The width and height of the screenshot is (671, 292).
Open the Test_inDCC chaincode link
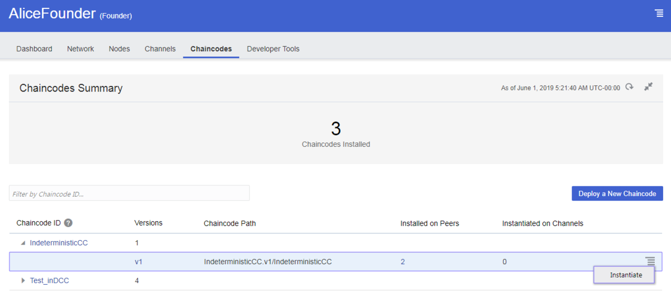point(50,281)
